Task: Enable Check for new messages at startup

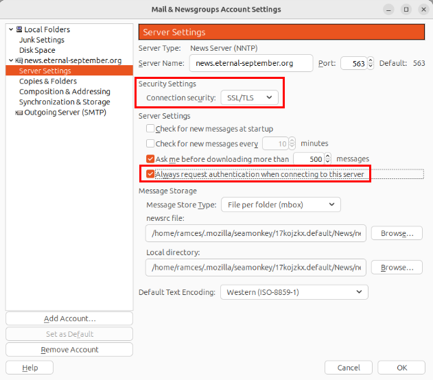Action: (x=150, y=128)
